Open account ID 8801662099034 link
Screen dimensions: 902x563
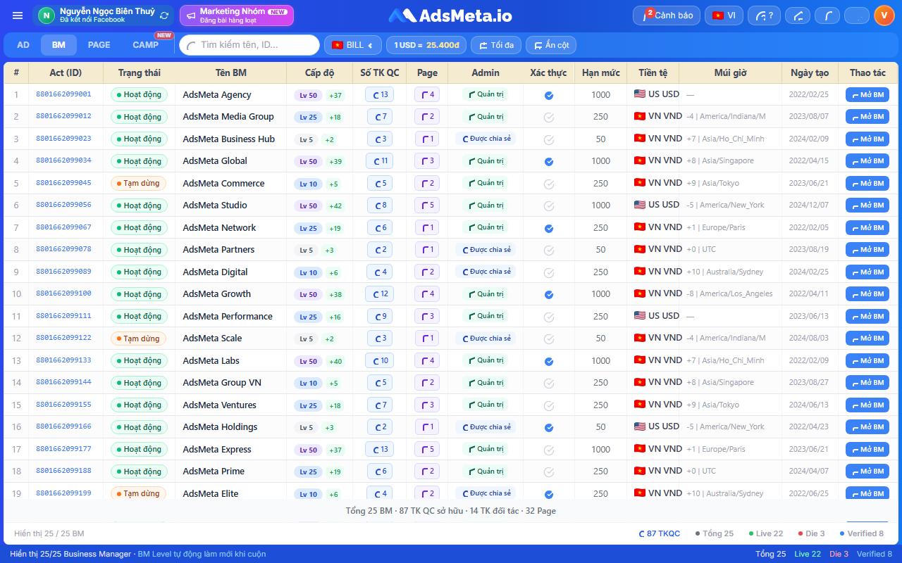(x=63, y=160)
